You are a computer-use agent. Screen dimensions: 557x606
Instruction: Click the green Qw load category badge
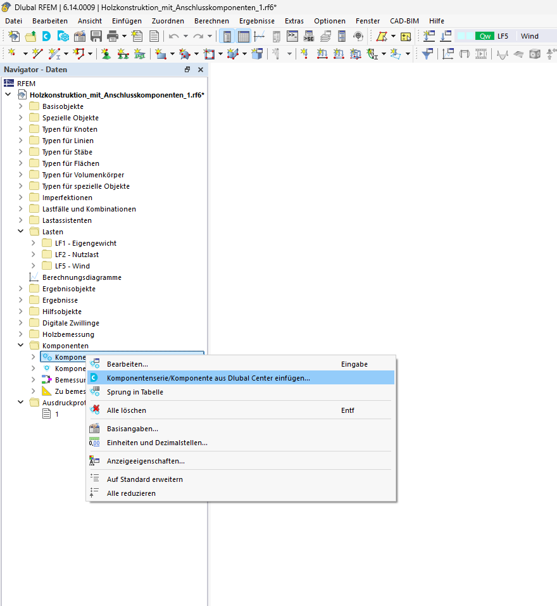[485, 36]
